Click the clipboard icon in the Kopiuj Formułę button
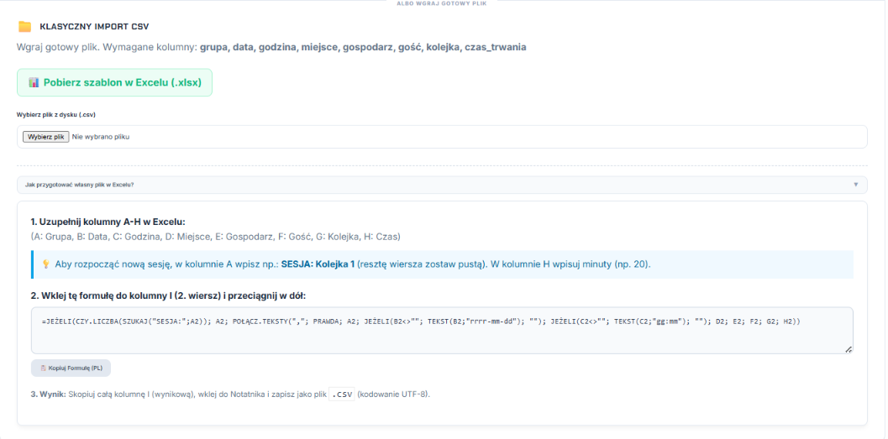 click(x=43, y=368)
